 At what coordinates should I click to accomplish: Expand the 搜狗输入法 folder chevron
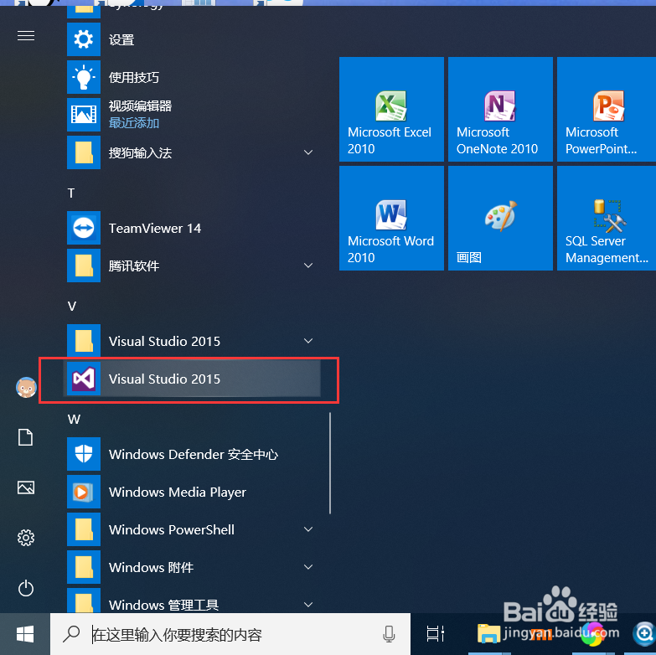click(x=308, y=152)
